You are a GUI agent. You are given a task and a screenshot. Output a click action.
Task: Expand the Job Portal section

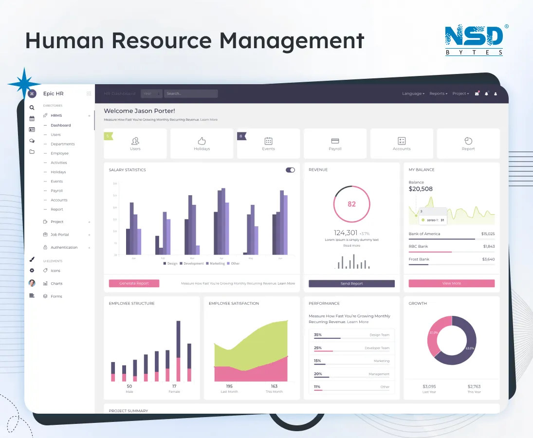click(67, 235)
